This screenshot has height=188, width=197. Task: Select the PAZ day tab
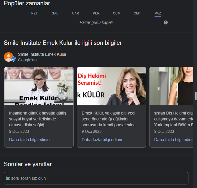158,14
